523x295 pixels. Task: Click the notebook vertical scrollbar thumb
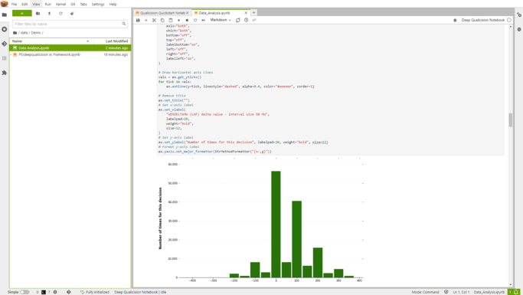coord(510,120)
